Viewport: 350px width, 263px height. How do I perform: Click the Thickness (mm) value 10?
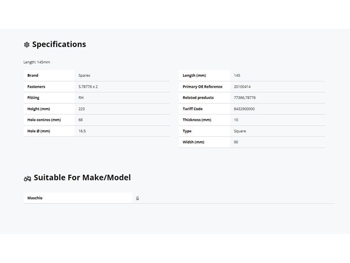click(236, 120)
